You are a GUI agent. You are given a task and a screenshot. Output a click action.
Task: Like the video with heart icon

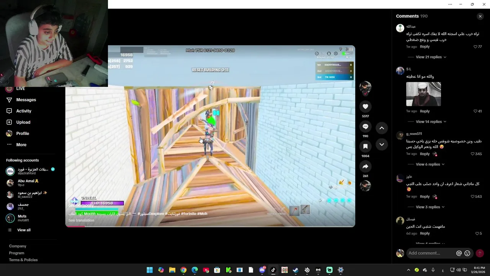(x=365, y=107)
